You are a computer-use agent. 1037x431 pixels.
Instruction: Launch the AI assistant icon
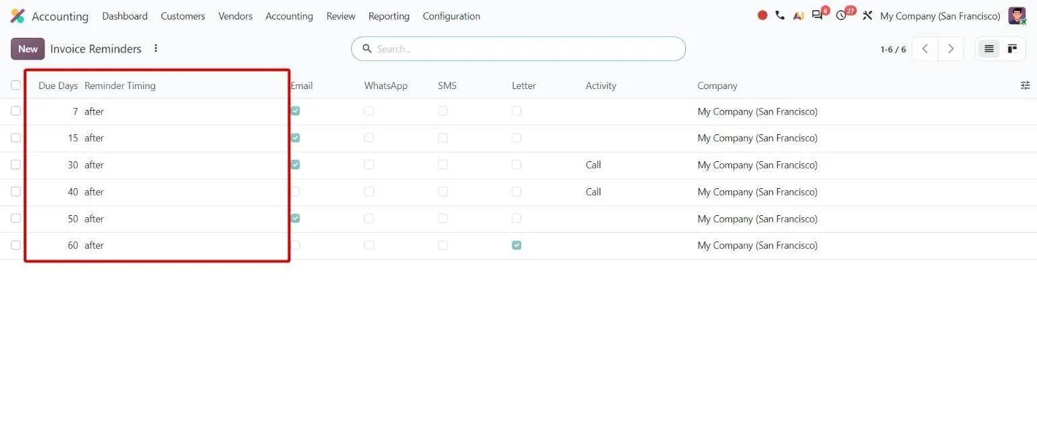click(x=798, y=16)
